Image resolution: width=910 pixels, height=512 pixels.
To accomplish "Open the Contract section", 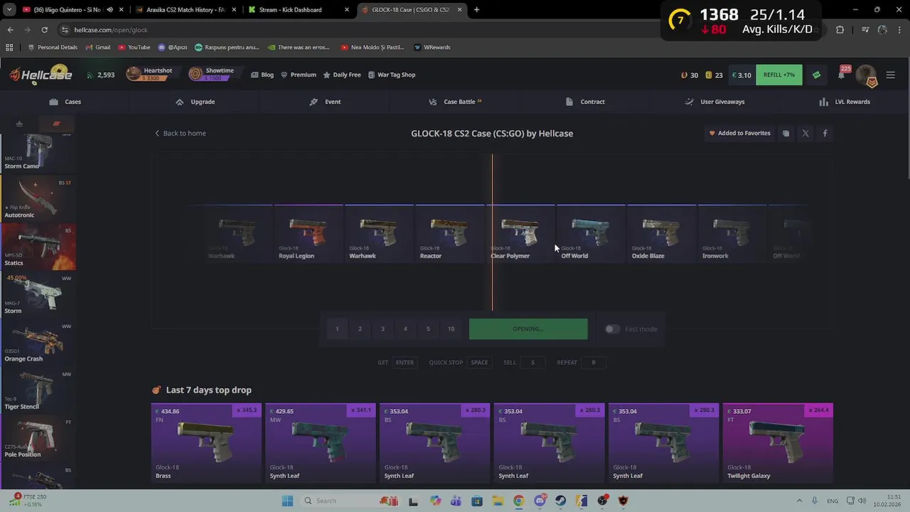I will tap(585, 102).
